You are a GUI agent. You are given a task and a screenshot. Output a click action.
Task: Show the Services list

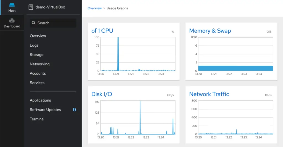click(37, 83)
